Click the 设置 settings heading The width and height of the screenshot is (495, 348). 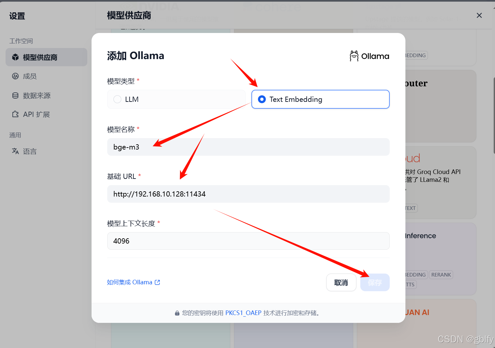click(x=17, y=16)
